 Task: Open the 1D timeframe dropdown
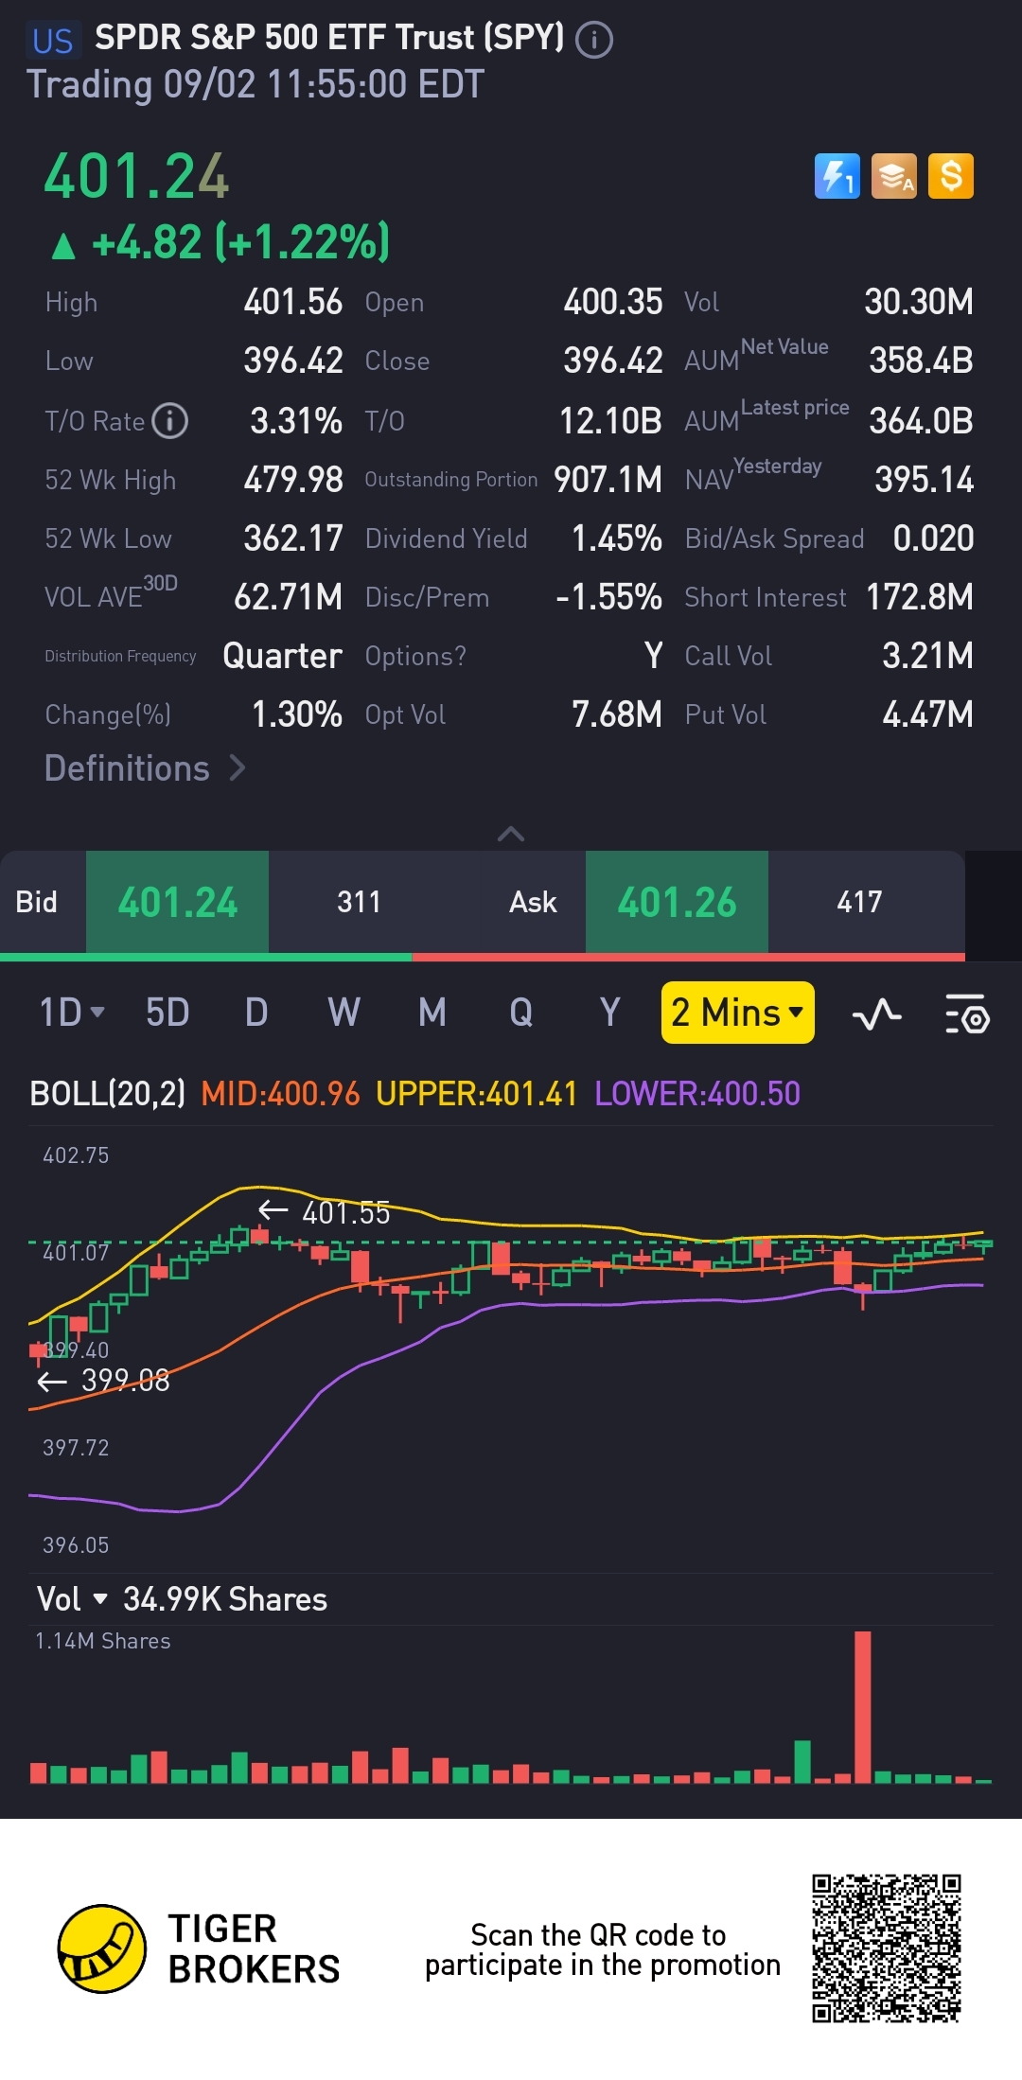tap(72, 1013)
